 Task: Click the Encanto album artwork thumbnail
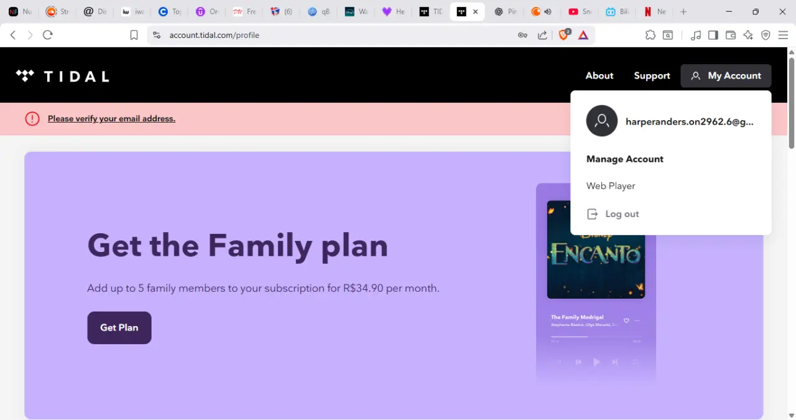coord(596,250)
